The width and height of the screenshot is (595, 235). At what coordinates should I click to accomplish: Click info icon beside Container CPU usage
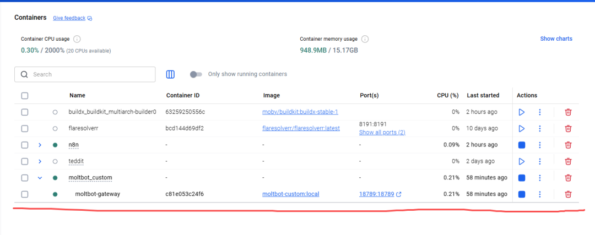pos(77,39)
